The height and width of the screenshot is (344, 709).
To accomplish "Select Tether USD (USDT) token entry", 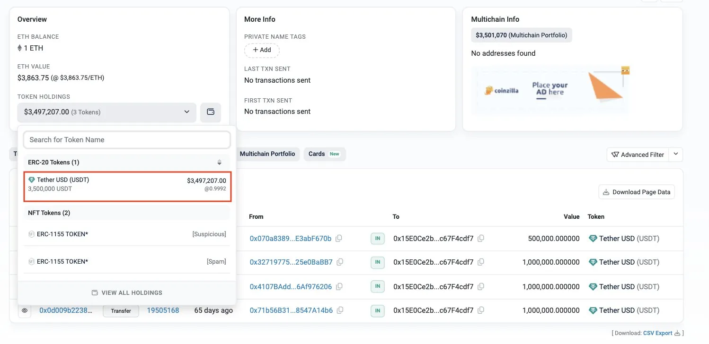I will pyautogui.click(x=127, y=184).
